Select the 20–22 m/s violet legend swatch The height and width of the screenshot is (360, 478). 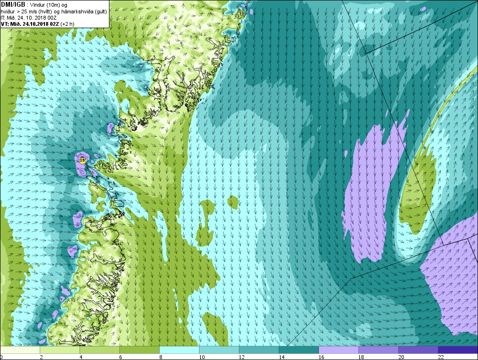(x=418, y=349)
